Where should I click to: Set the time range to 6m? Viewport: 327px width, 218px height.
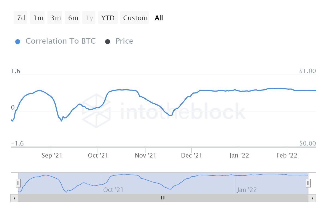tap(73, 18)
